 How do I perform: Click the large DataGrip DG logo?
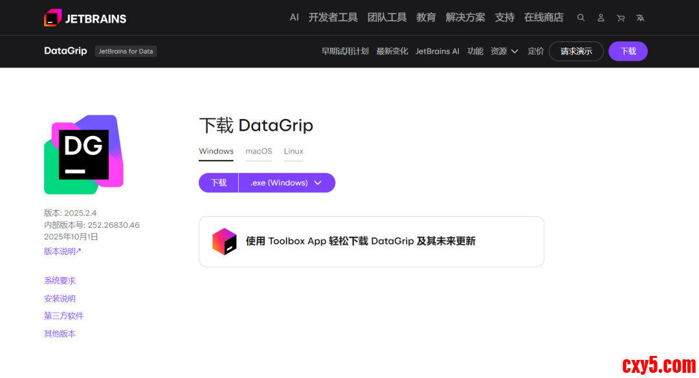pyautogui.click(x=83, y=155)
